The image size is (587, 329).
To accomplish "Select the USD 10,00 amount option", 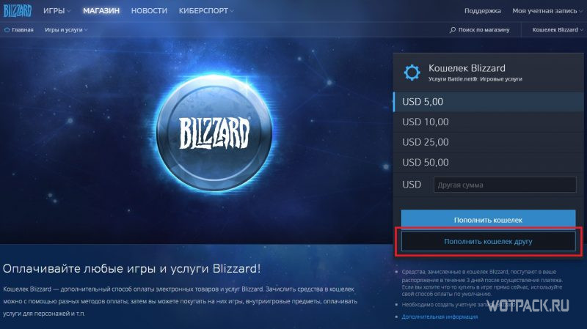I will (488, 122).
